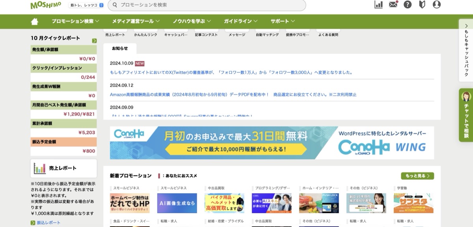
Task: Click the もっと見る button
Action: (x=417, y=176)
